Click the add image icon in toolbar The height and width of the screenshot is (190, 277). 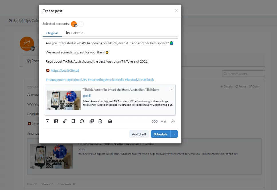tap(48, 121)
